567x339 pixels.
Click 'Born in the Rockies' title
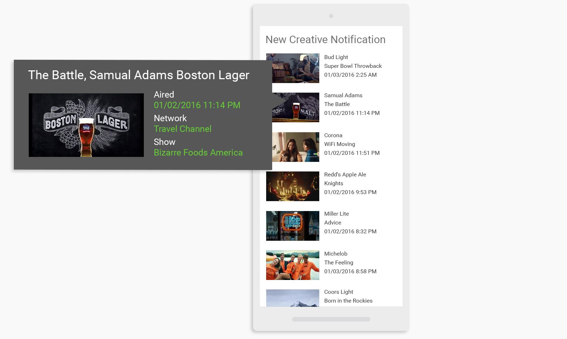(348, 300)
